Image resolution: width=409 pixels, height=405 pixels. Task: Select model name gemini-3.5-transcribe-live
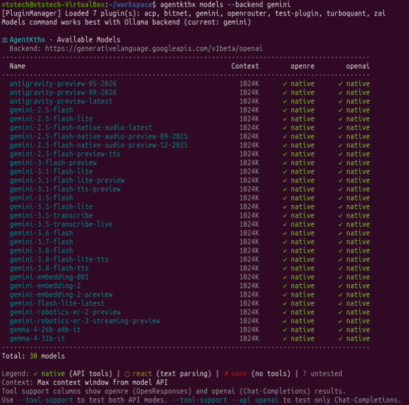61,224
